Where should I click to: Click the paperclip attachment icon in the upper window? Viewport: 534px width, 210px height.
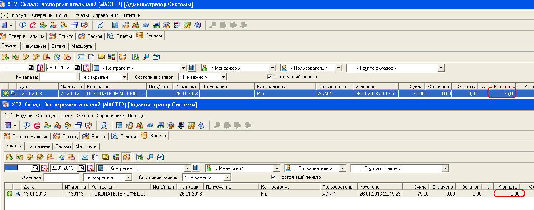[x=90, y=57]
